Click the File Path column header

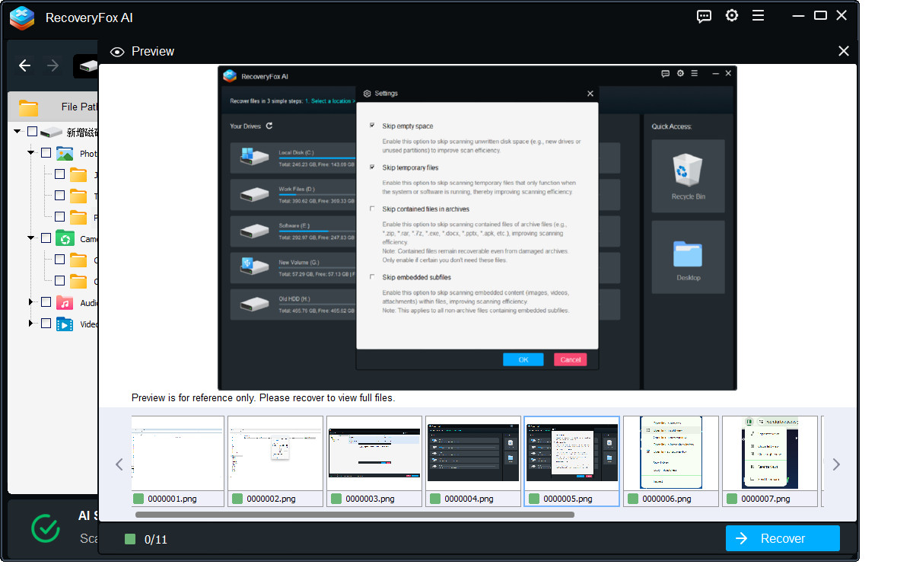79,107
